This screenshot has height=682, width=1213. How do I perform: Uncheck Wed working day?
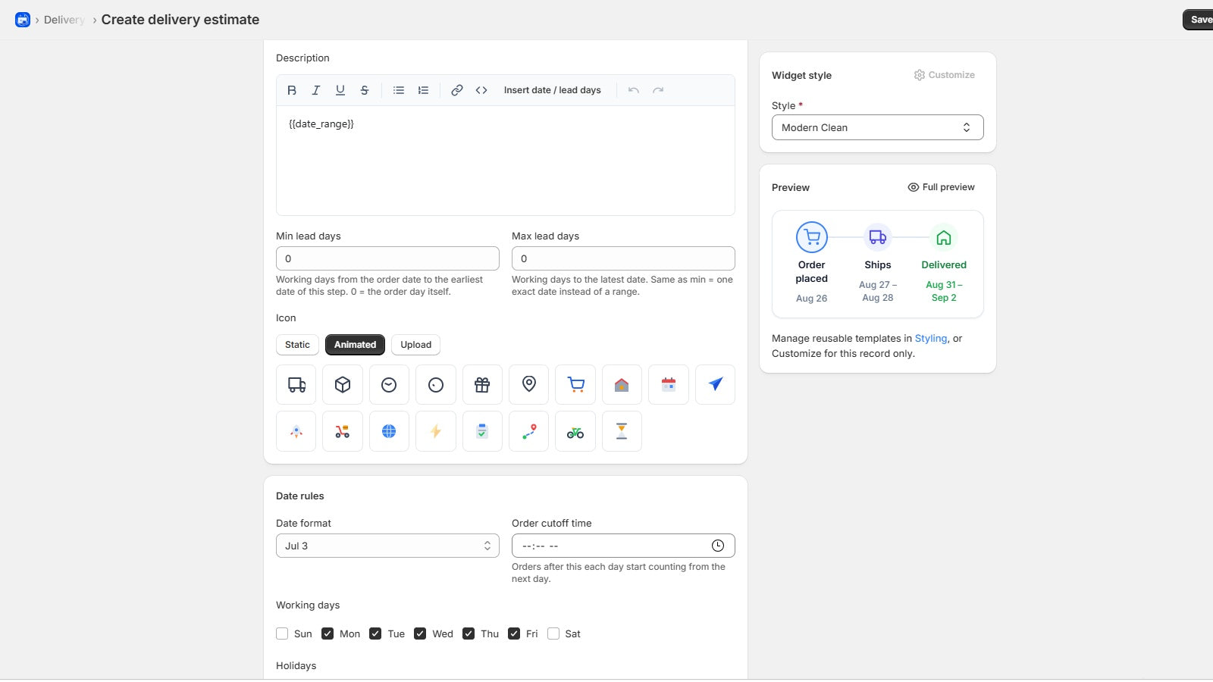click(x=420, y=634)
